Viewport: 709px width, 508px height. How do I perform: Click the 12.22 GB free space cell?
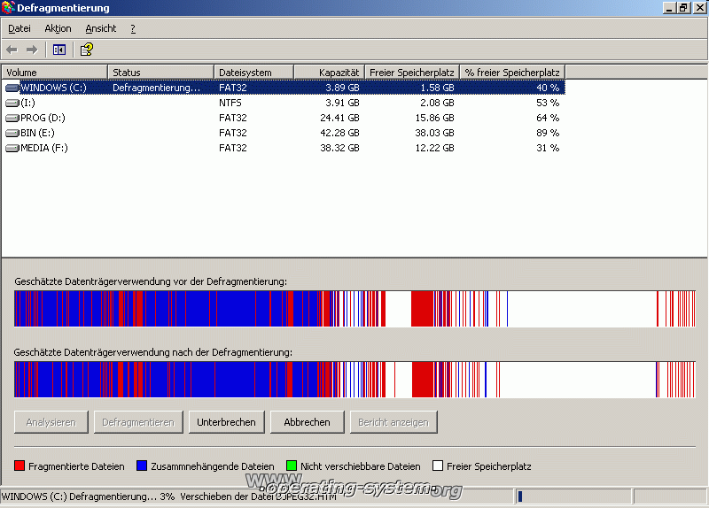tap(434, 148)
